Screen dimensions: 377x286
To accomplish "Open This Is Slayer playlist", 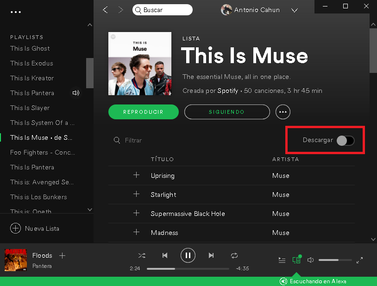I will [x=30, y=108].
